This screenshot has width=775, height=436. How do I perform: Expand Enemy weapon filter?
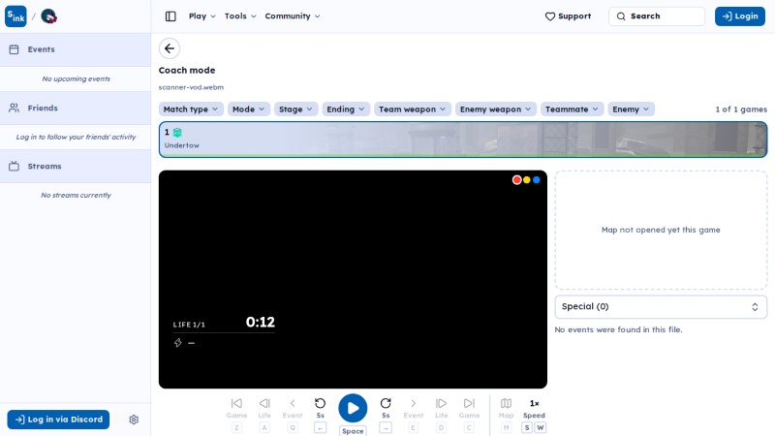[x=496, y=109]
